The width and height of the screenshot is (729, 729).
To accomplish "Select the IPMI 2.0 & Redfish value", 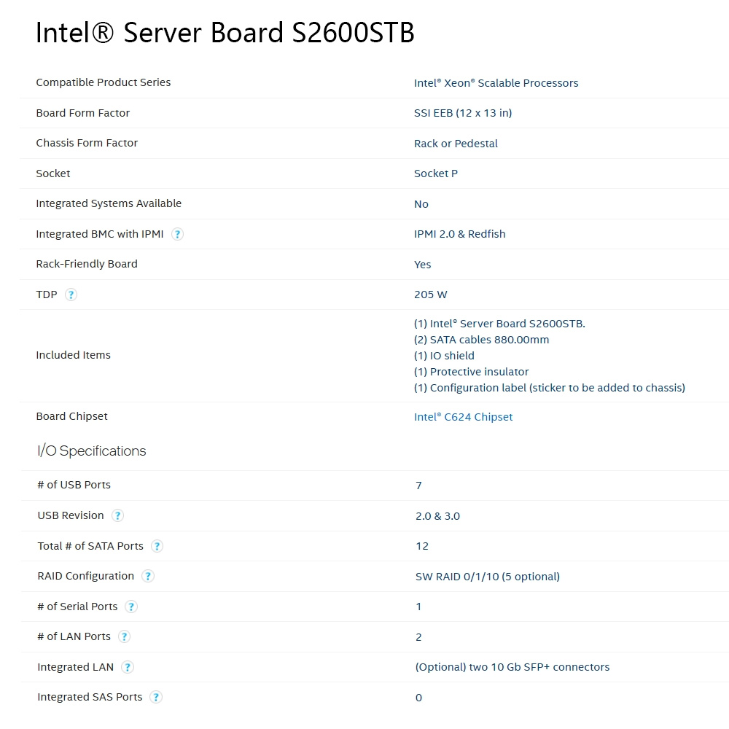I will [x=460, y=234].
